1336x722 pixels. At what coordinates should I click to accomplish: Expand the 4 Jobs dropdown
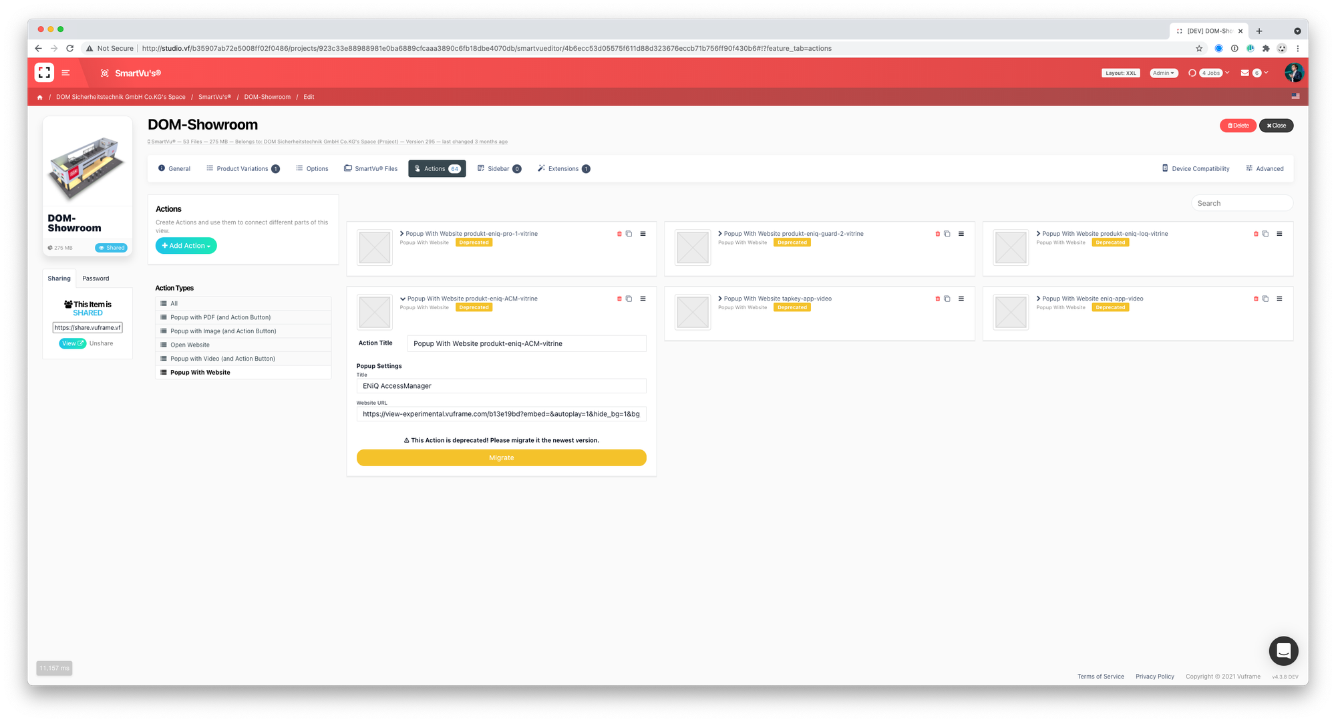(1210, 73)
